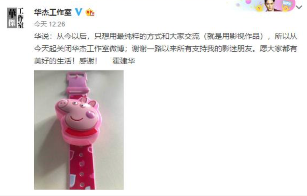
Task: Click the closing line 美好的生活！感谢！
Action: click(x=66, y=61)
